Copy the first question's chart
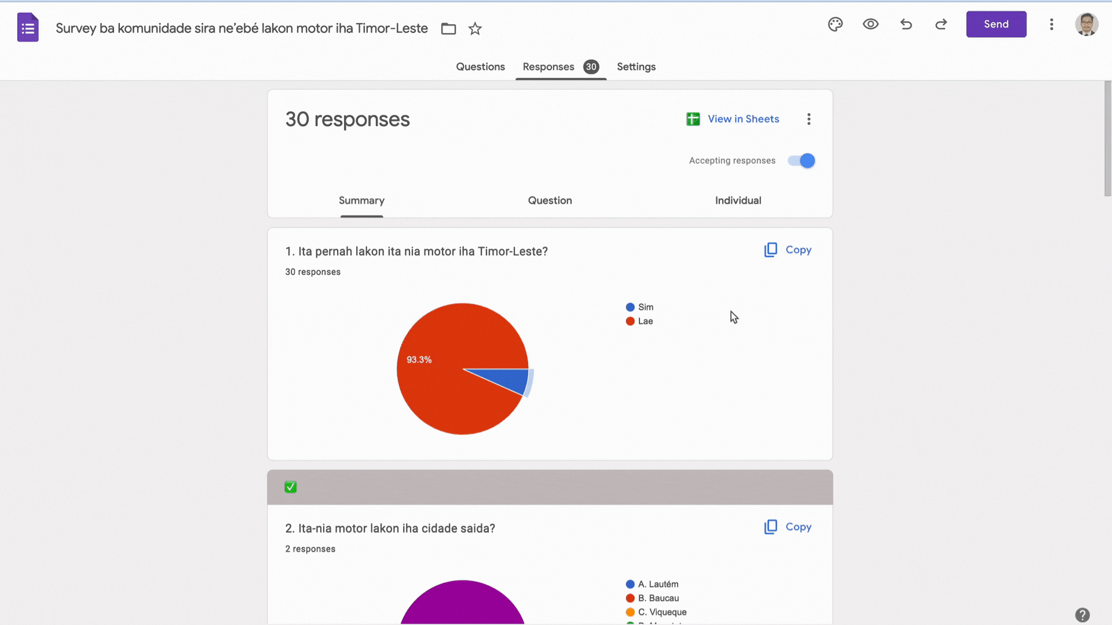Viewport: 1112px width, 625px height. pyautogui.click(x=787, y=249)
